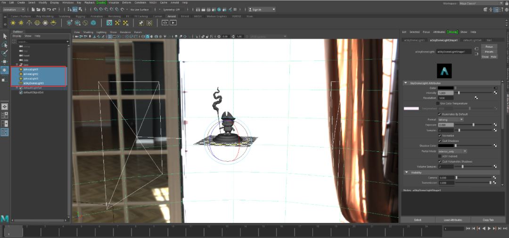Select the arrow Select tool in the toolbox
This screenshot has width=509, height=238.
(5, 36)
